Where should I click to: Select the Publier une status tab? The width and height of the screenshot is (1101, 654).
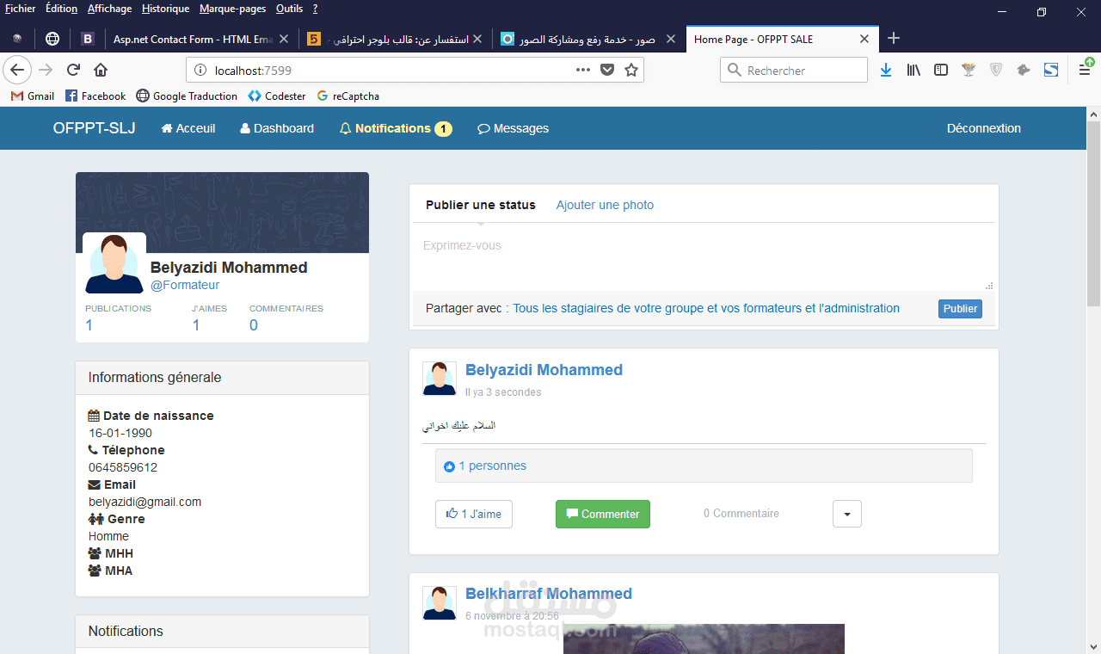point(481,205)
